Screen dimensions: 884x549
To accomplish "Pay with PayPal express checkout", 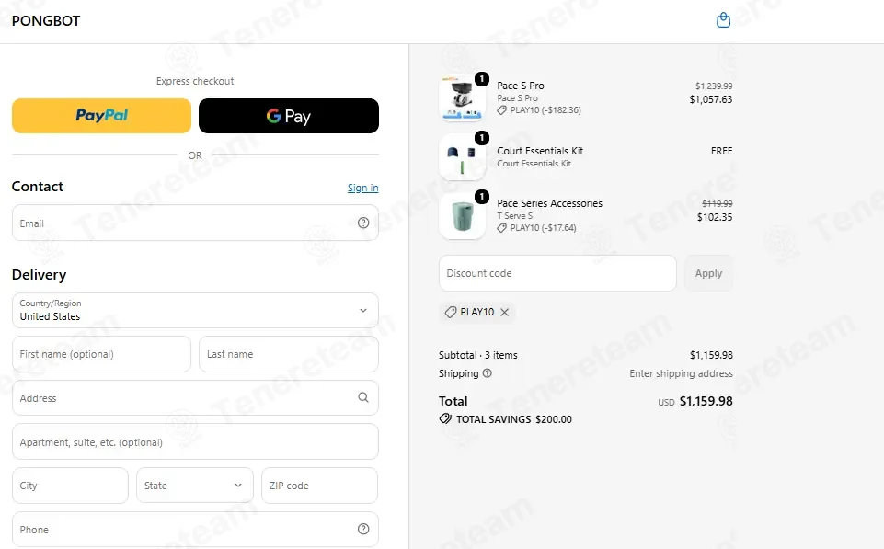I will pyautogui.click(x=101, y=116).
